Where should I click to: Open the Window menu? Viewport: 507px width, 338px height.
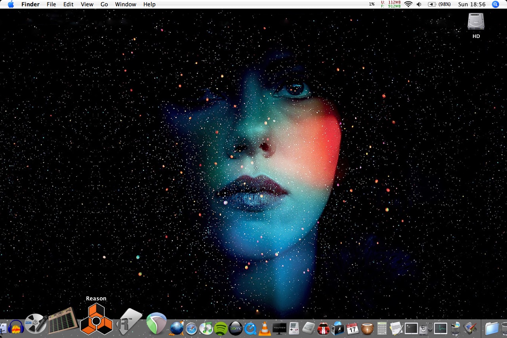[x=126, y=4]
